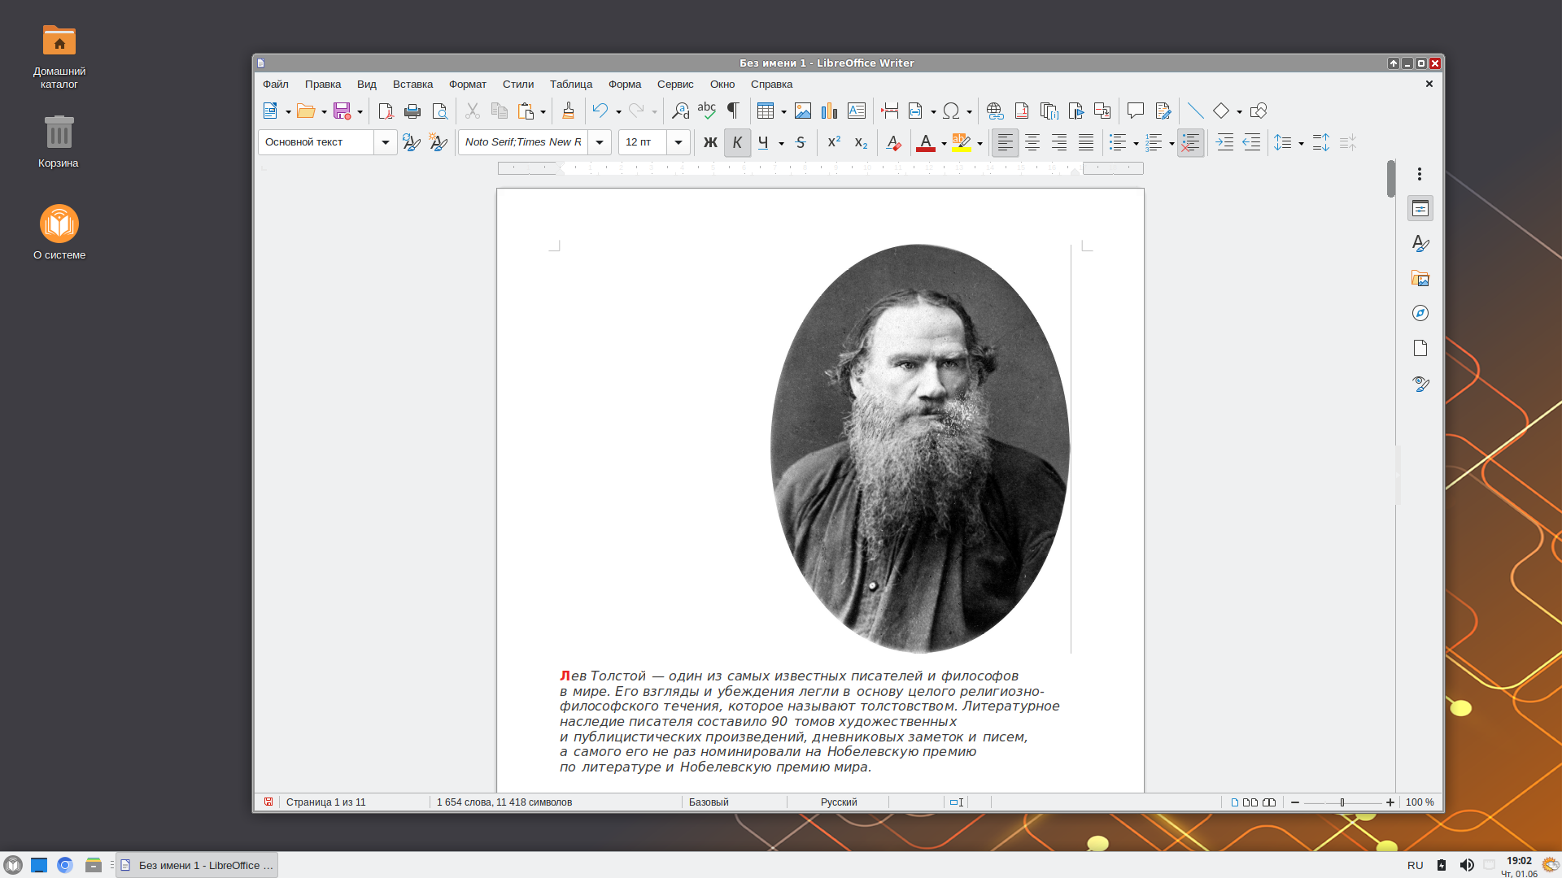Toggle bold formatting button Ж
1562x878 pixels.
click(x=710, y=143)
